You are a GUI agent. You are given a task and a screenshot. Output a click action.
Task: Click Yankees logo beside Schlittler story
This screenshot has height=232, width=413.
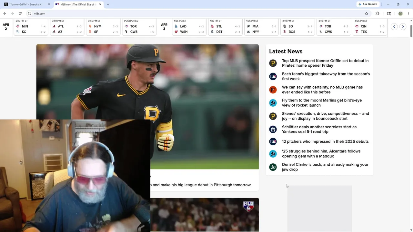[x=273, y=129]
